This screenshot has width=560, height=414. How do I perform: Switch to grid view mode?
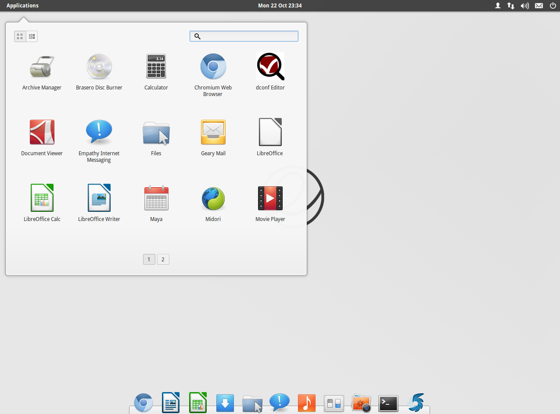coord(20,36)
